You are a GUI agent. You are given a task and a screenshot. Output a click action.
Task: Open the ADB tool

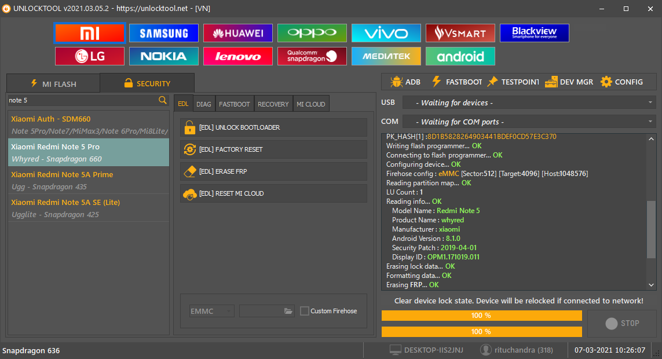pyautogui.click(x=405, y=82)
